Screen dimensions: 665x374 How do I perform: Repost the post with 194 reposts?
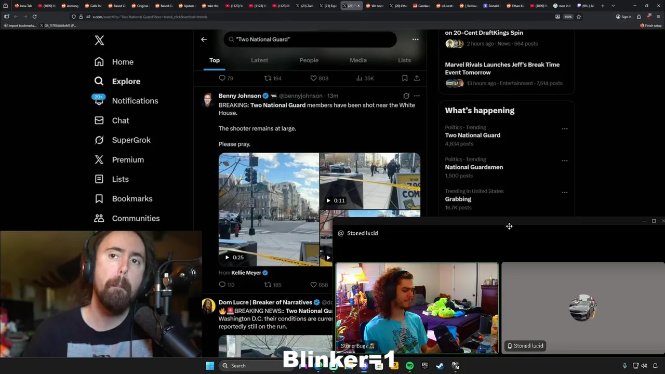[x=273, y=78]
